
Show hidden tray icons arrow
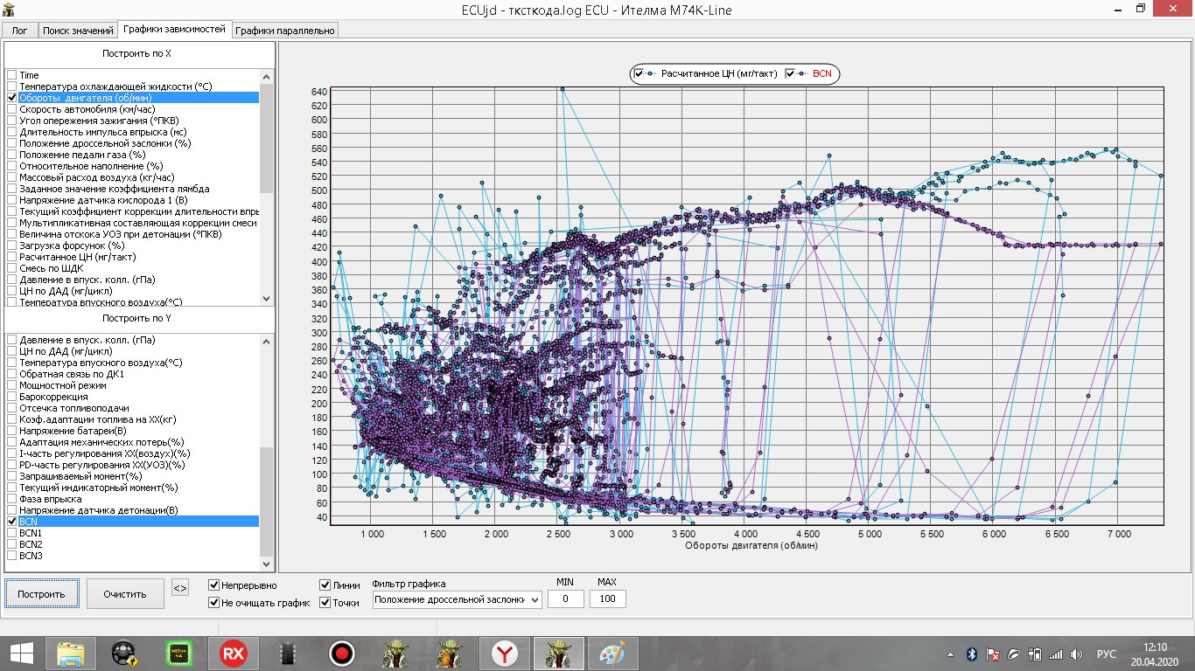click(x=951, y=654)
